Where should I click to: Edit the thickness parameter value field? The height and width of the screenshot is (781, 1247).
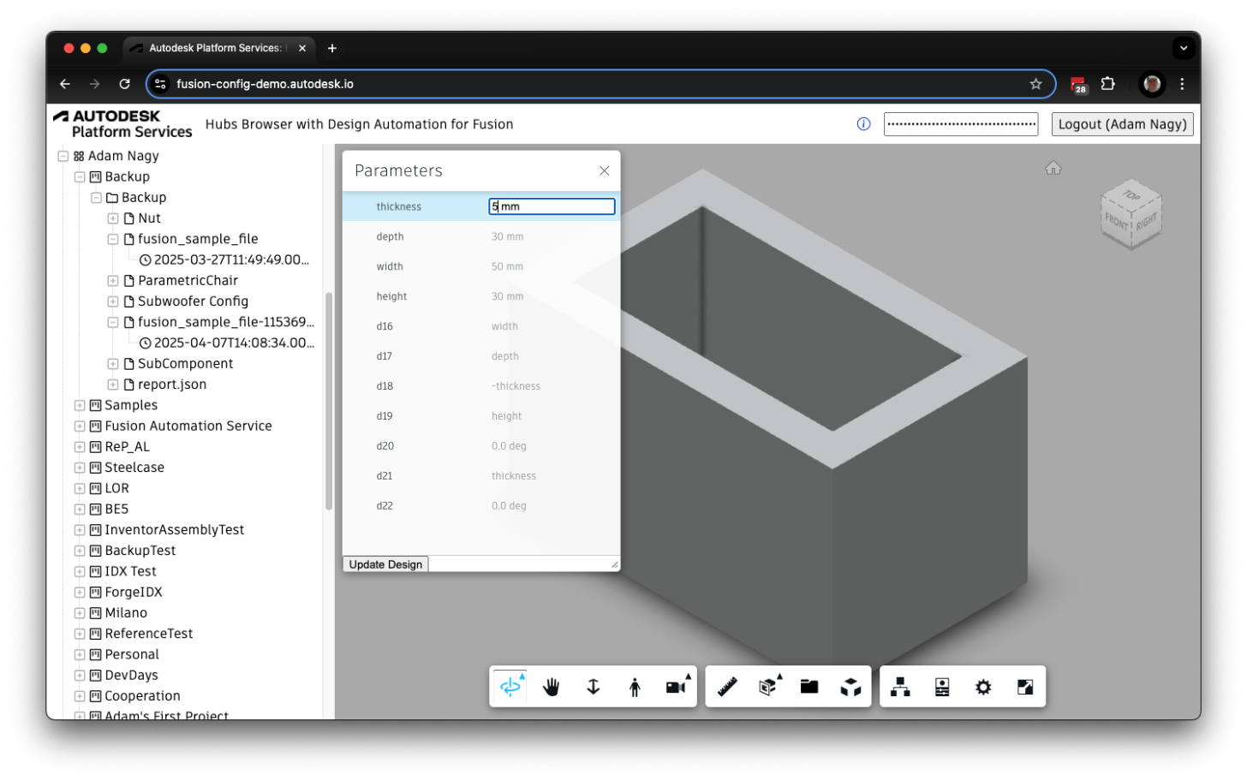pos(551,206)
